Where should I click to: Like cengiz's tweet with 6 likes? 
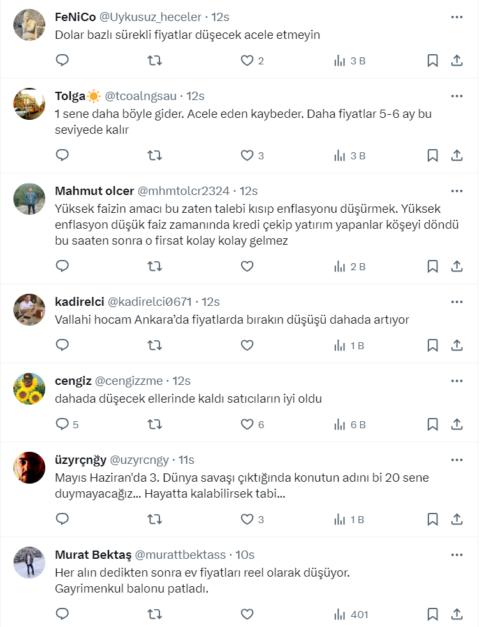pyautogui.click(x=247, y=424)
